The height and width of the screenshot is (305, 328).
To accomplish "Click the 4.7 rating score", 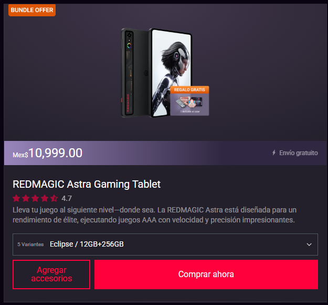I will (x=67, y=198).
